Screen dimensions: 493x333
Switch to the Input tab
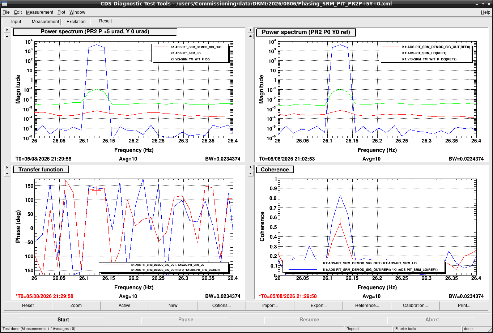pyautogui.click(x=16, y=22)
